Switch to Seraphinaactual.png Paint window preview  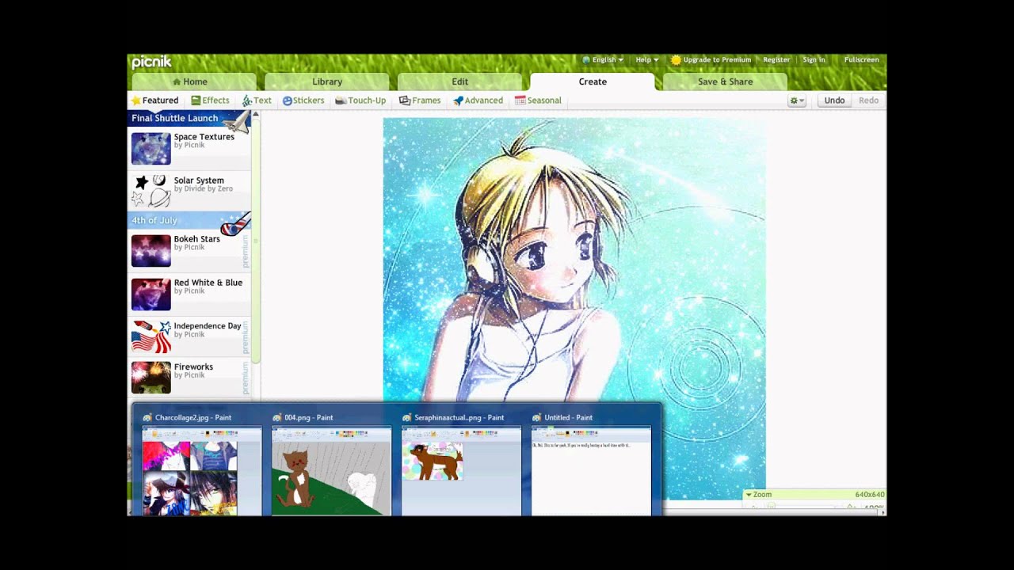pyautogui.click(x=461, y=470)
